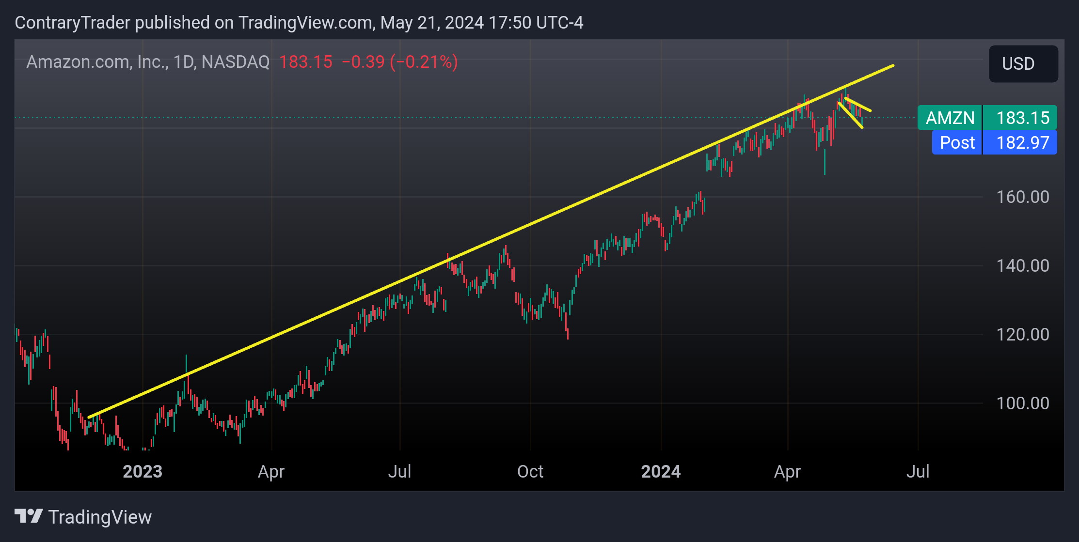Screen dimensions: 1079x542
Task: Click the red 183.15 price value in header
Action: coord(305,62)
